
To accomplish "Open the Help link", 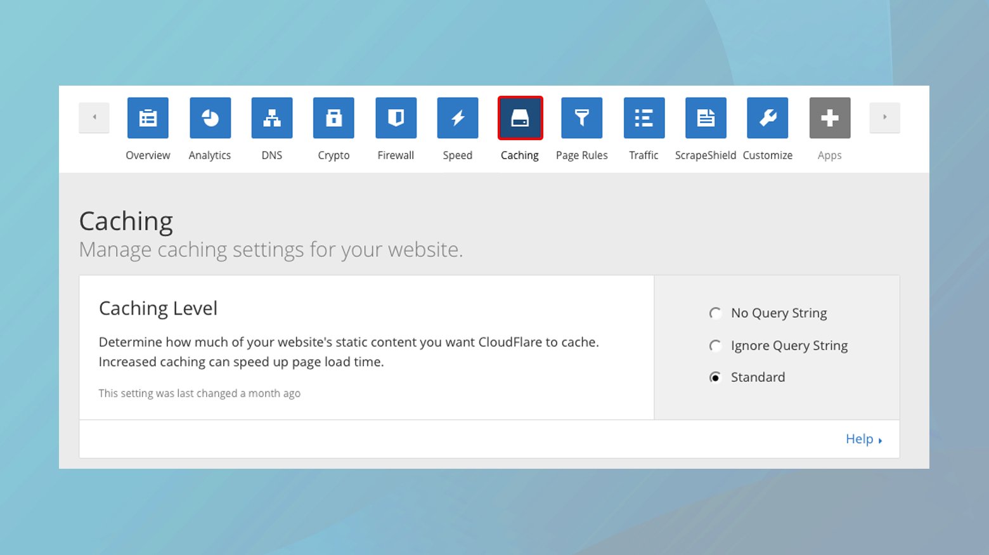I will click(x=860, y=439).
